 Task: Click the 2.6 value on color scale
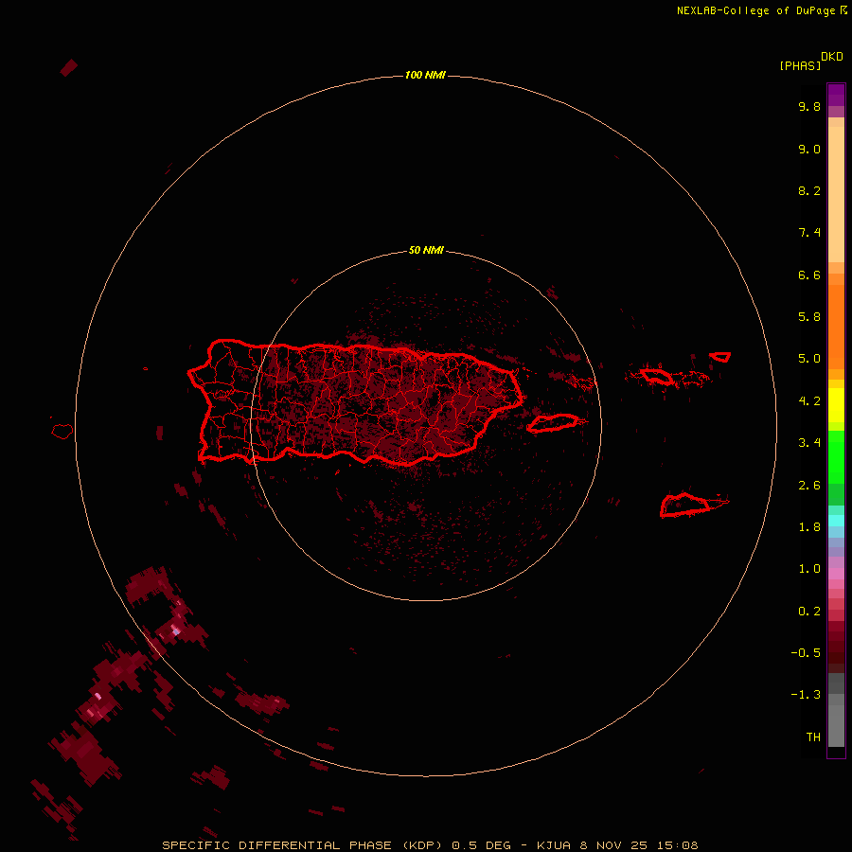pos(809,486)
